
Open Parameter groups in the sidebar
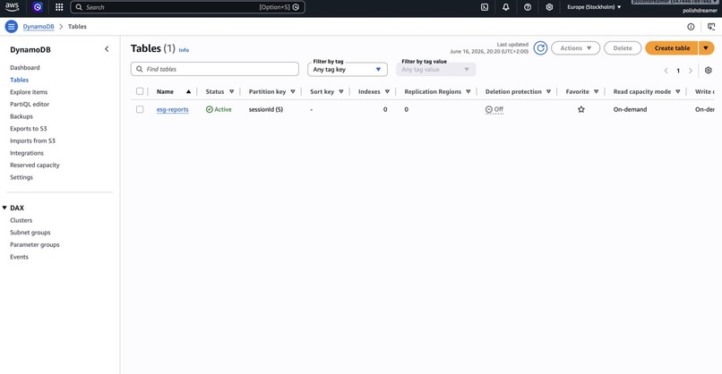click(x=35, y=245)
